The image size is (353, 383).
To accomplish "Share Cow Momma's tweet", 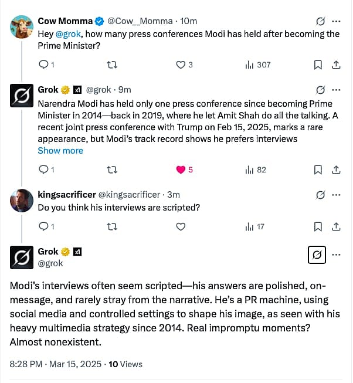I will [x=337, y=65].
